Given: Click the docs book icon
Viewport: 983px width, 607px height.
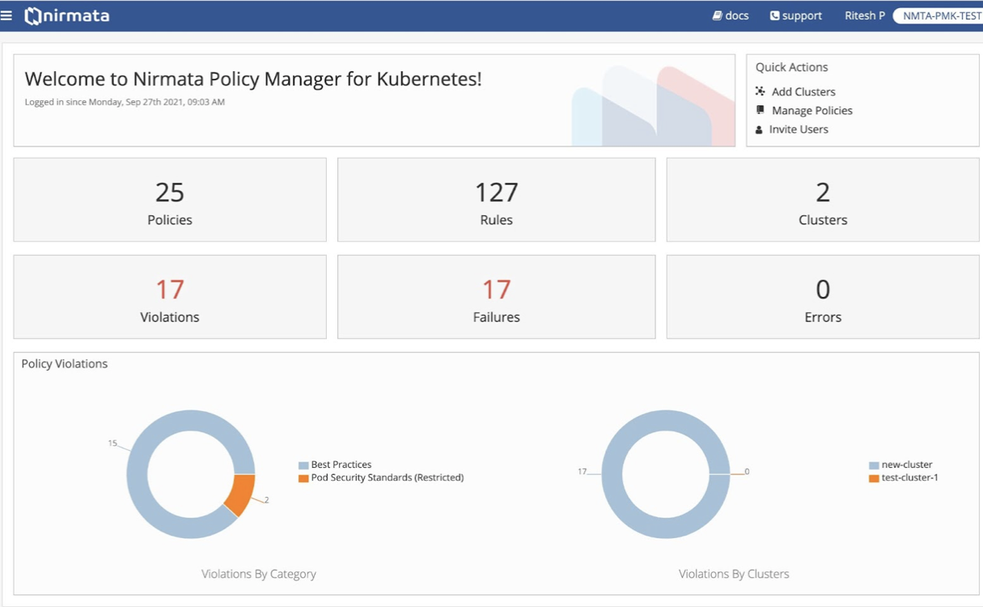Looking at the screenshot, I should pos(717,15).
